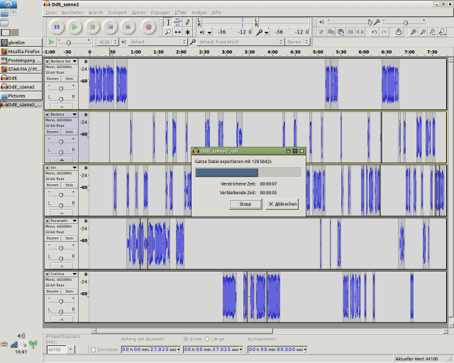Start recording with the red Record button

pos(148,27)
